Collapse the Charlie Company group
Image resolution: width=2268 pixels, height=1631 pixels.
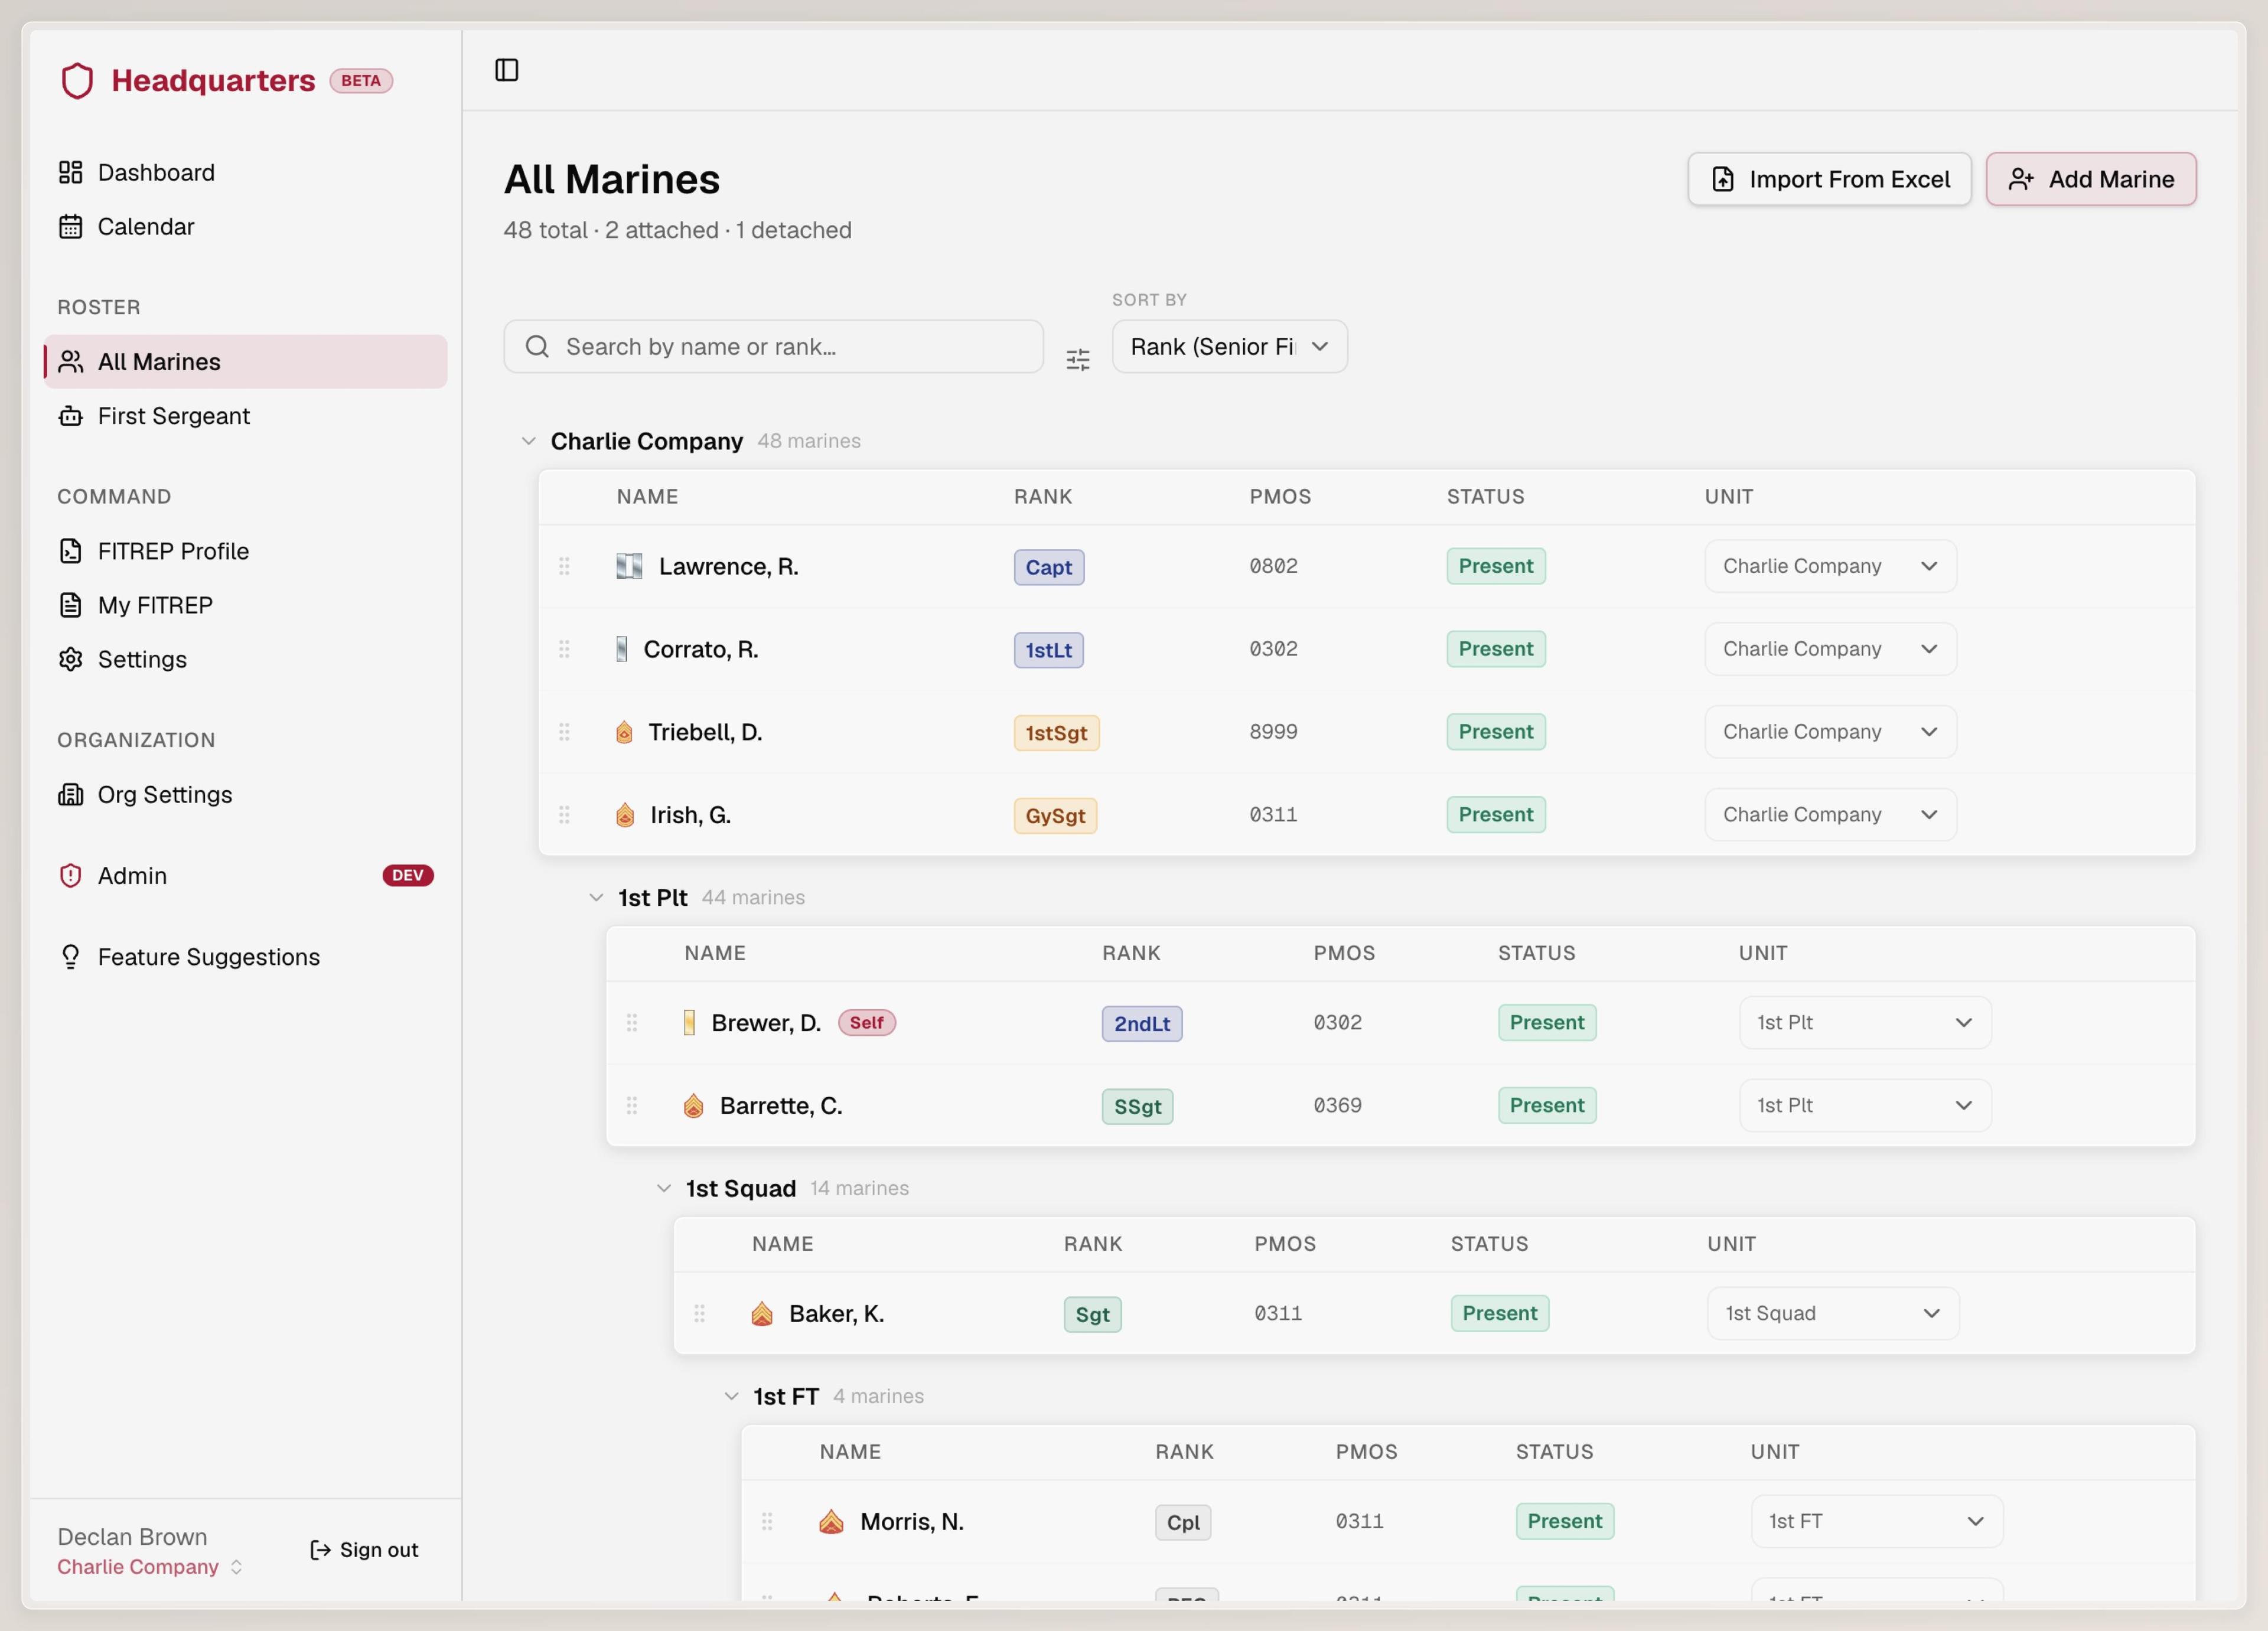point(529,441)
